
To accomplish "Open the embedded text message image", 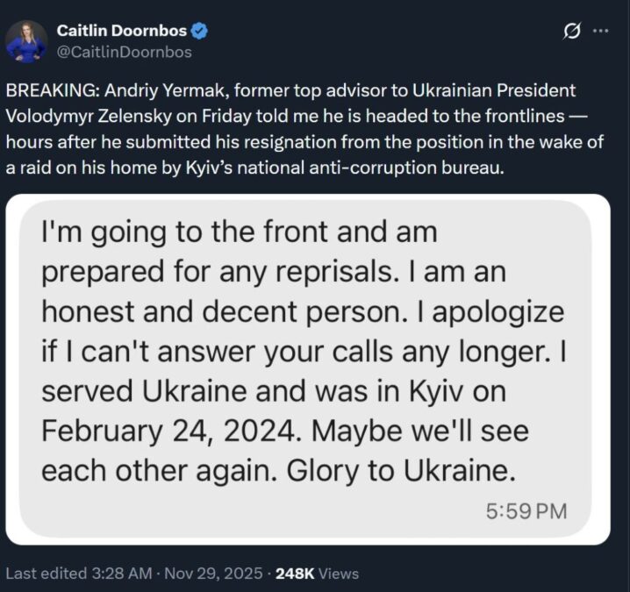I will (x=314, y=368).
